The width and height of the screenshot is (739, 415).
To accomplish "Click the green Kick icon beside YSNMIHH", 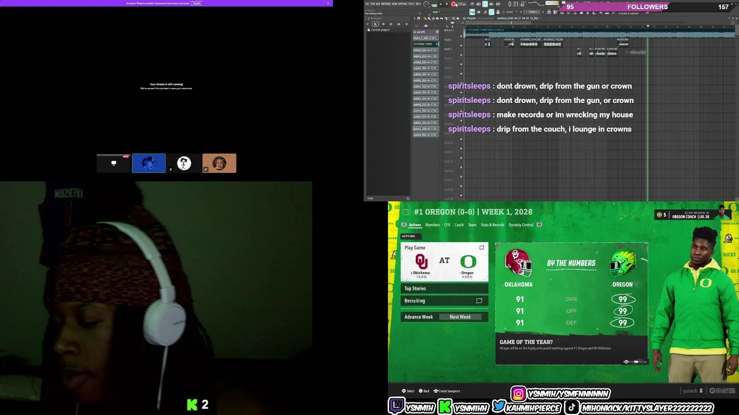I will point(444,407).
